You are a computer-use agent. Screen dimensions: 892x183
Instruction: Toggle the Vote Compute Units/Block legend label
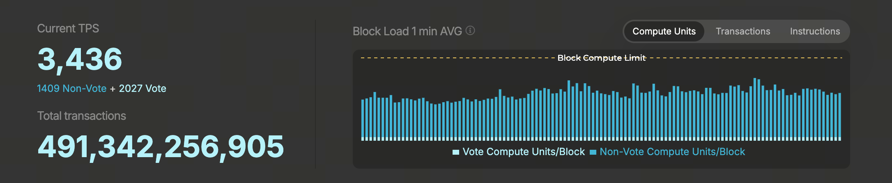[523, 152]
